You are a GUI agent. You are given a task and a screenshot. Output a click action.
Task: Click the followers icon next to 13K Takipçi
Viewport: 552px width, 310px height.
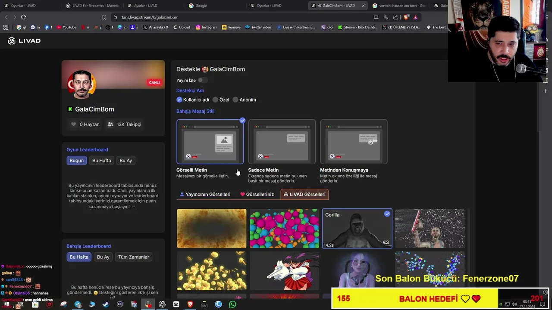(x=110, y=124)
